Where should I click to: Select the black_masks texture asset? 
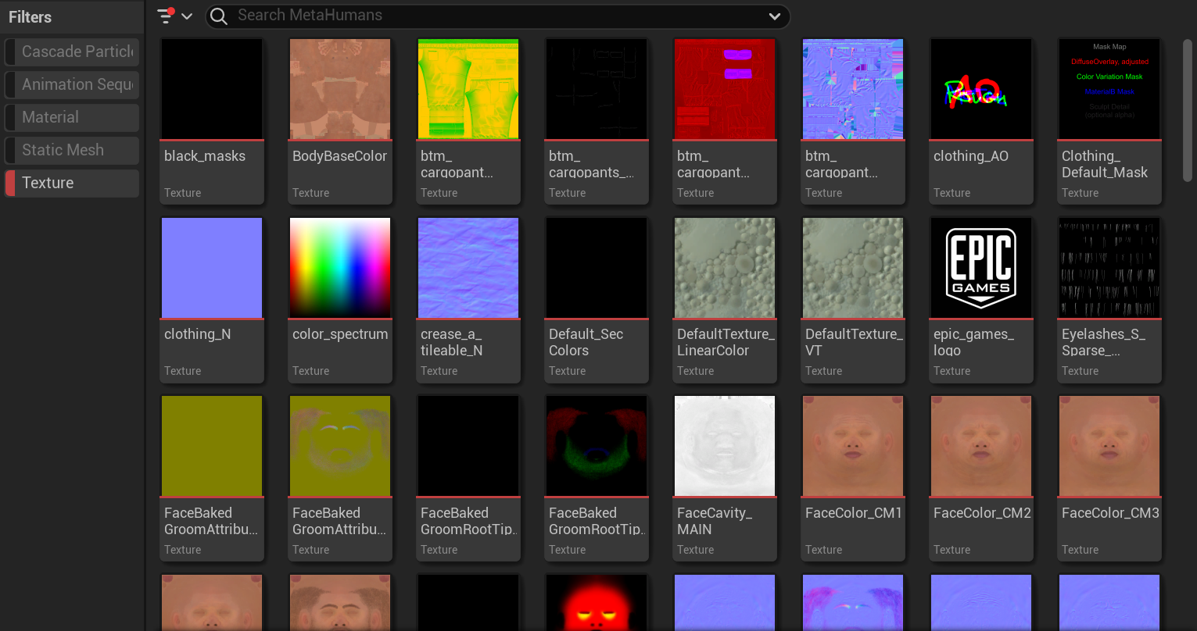tap(212, 121)
